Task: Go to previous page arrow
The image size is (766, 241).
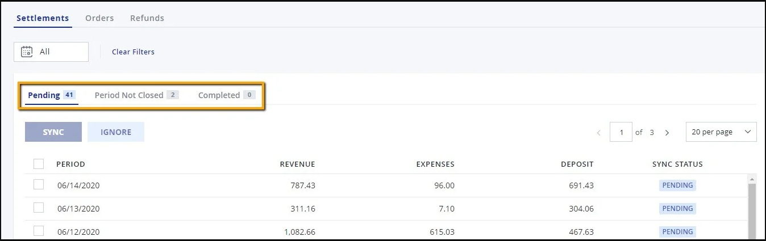Action: coord(599,133)
